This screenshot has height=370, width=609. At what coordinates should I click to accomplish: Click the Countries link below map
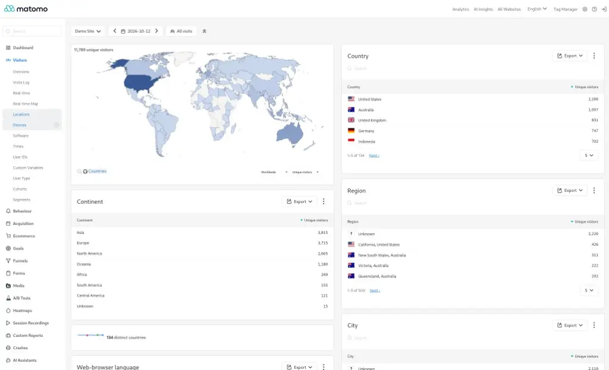[x=97, y=171]
